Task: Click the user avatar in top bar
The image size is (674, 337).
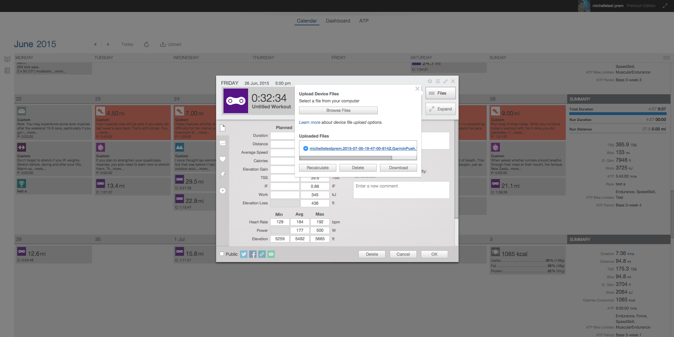Action: tap(584, 6)
